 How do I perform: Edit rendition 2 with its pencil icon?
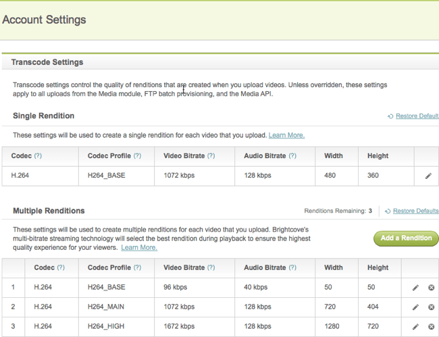(x=415, y=307)
